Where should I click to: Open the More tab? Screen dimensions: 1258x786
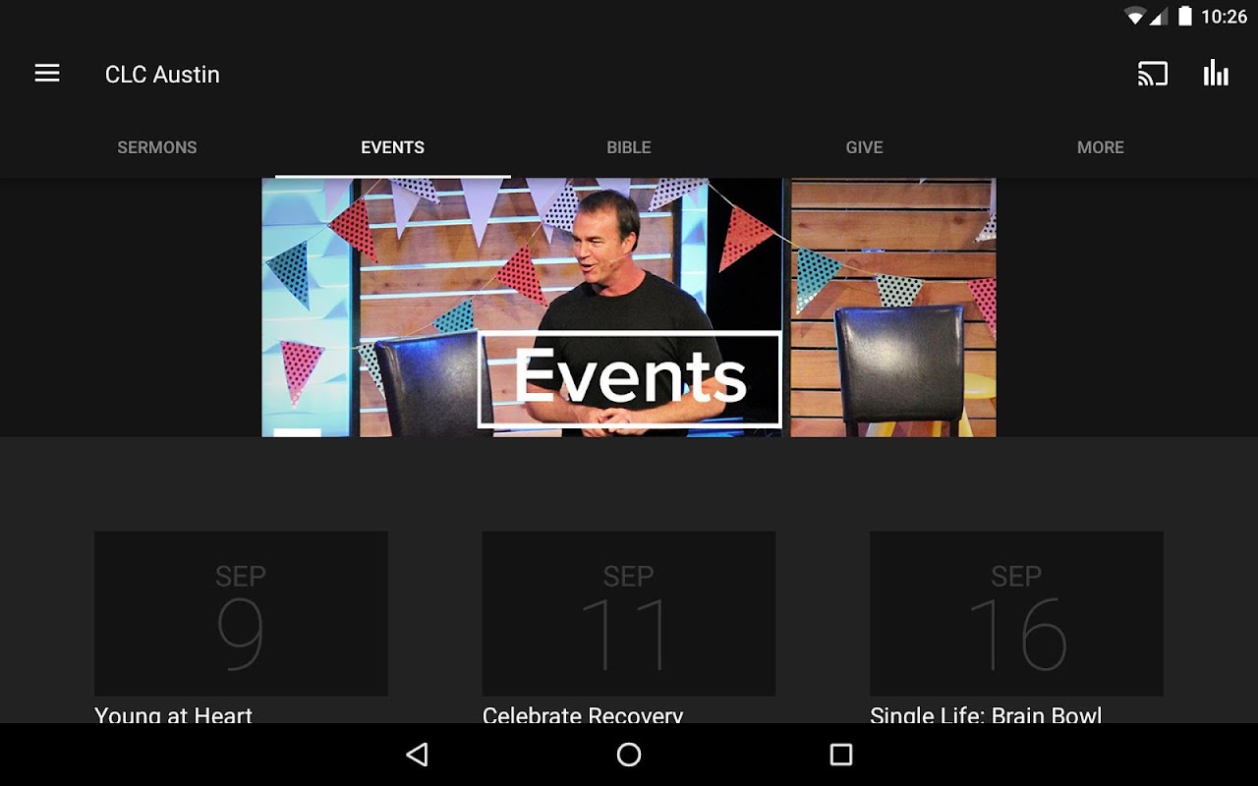[1101, 147]
